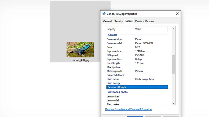Select the Camera maker row
Viewport: 209px width, 117px height.
137,39
